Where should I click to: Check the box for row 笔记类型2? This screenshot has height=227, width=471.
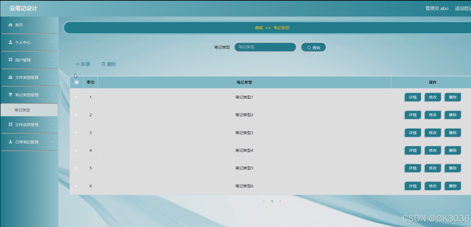click(x=76, y=115)
